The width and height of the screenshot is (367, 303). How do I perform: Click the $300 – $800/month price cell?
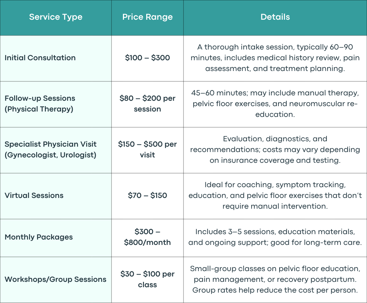pyautogui.click(x=147, y=237)
